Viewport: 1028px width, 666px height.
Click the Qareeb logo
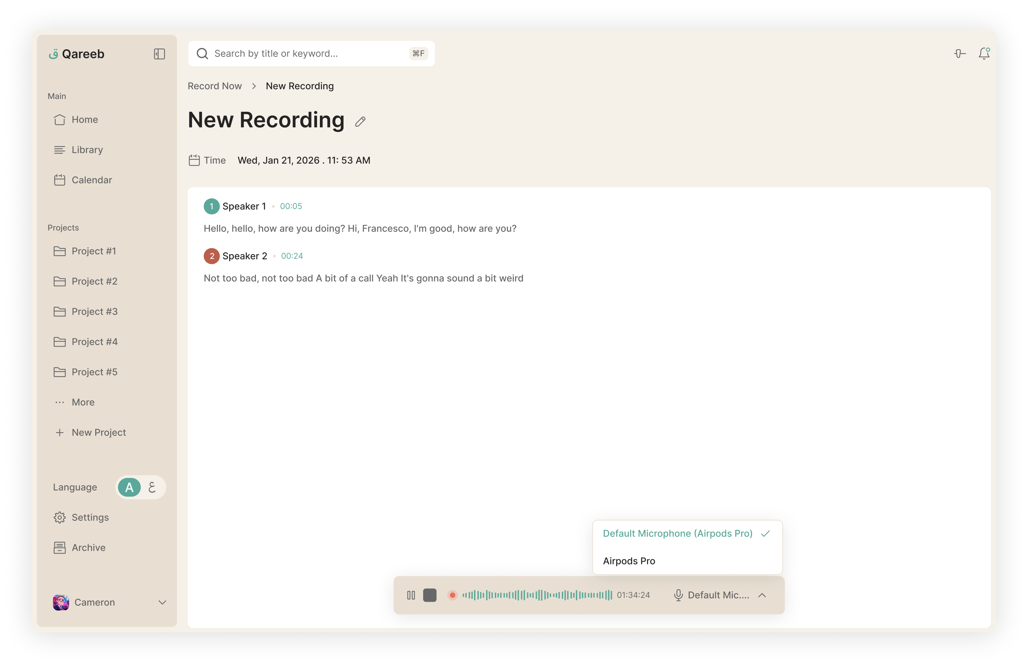[77, 54]
